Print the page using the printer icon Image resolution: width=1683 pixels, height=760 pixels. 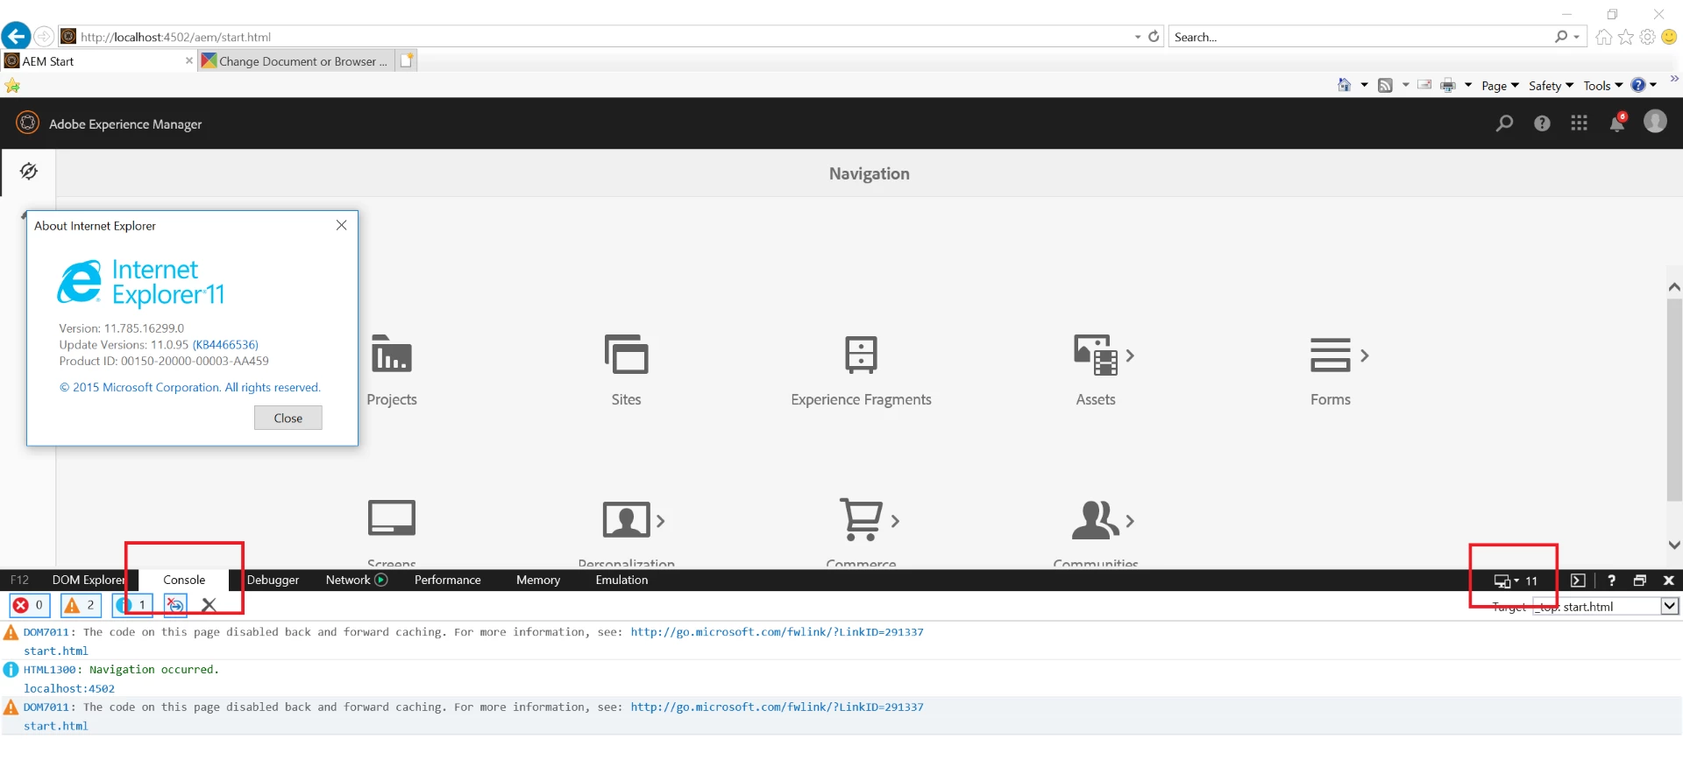pos(1448,86)
